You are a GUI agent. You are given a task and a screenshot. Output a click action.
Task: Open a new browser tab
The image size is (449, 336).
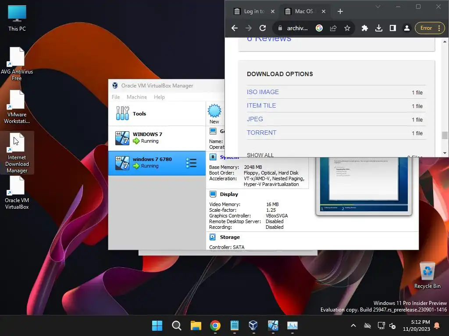point(340,11)
